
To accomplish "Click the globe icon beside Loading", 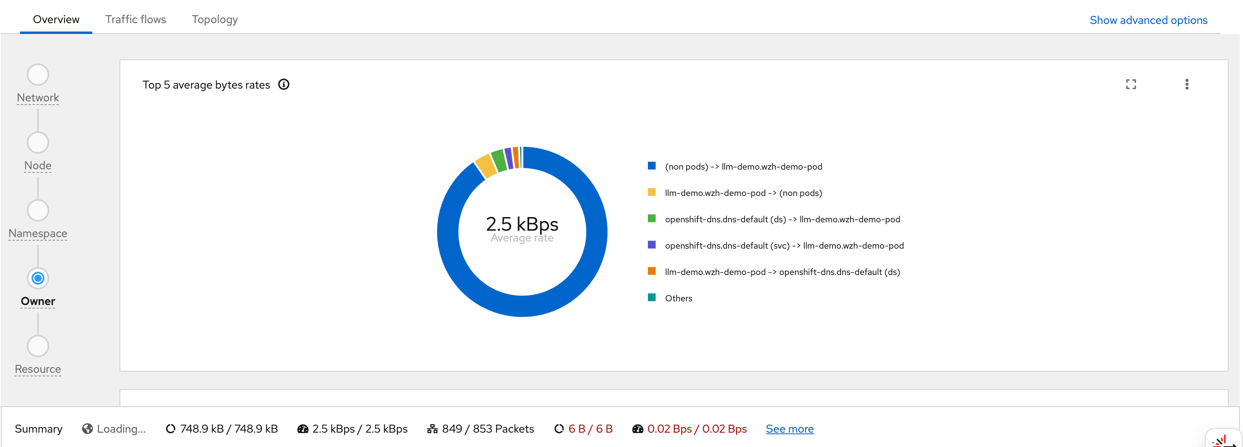I will (88, 429).
